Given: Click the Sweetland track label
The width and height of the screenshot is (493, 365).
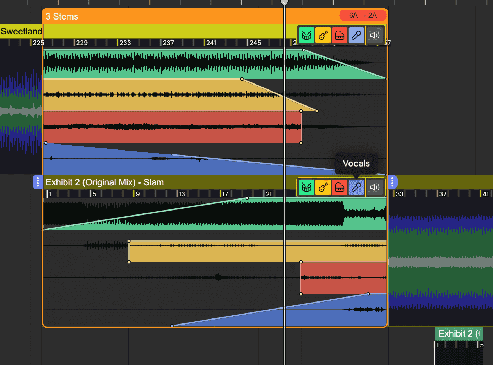Looking at the screenshot, I should 21,31.
